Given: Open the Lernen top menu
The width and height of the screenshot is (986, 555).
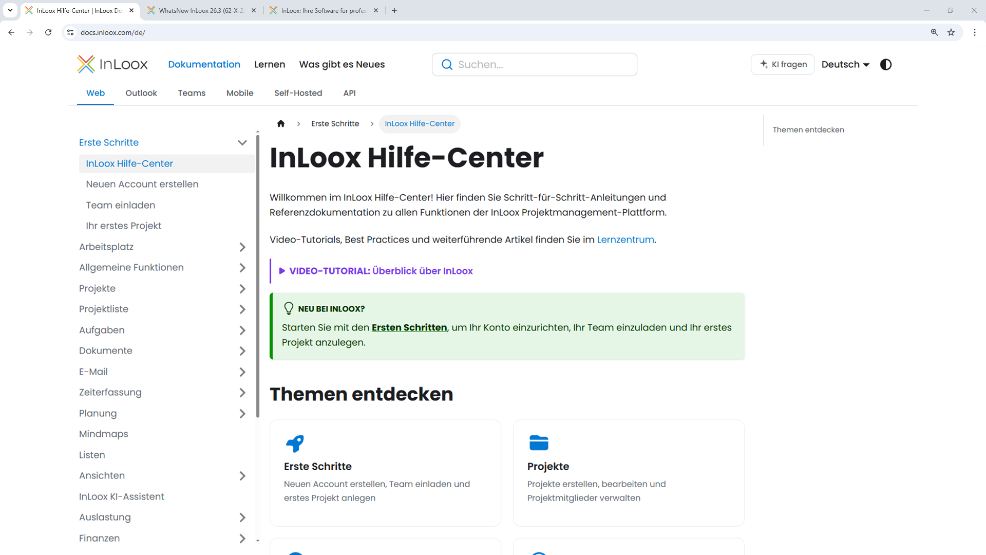Looking at the screenshot, I should coord(270,65).
